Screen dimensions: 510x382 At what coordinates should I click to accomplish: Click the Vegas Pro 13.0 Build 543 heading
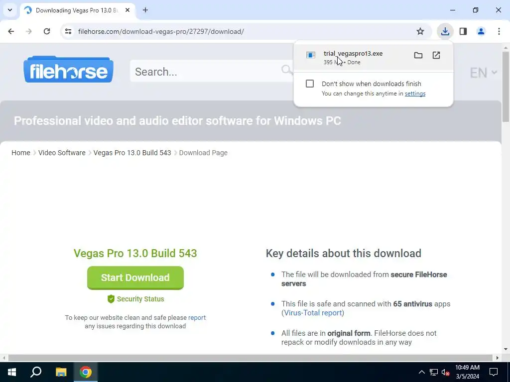coord(135,253)
